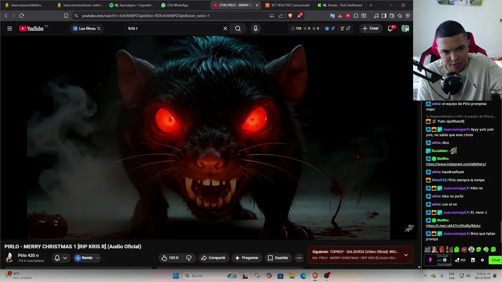Switch to Stream - Kick Dashboard tab

click(x=340, y=5)
